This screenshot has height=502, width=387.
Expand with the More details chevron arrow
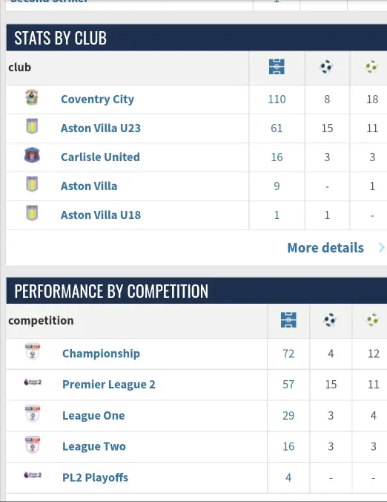(x=381, y=247)
